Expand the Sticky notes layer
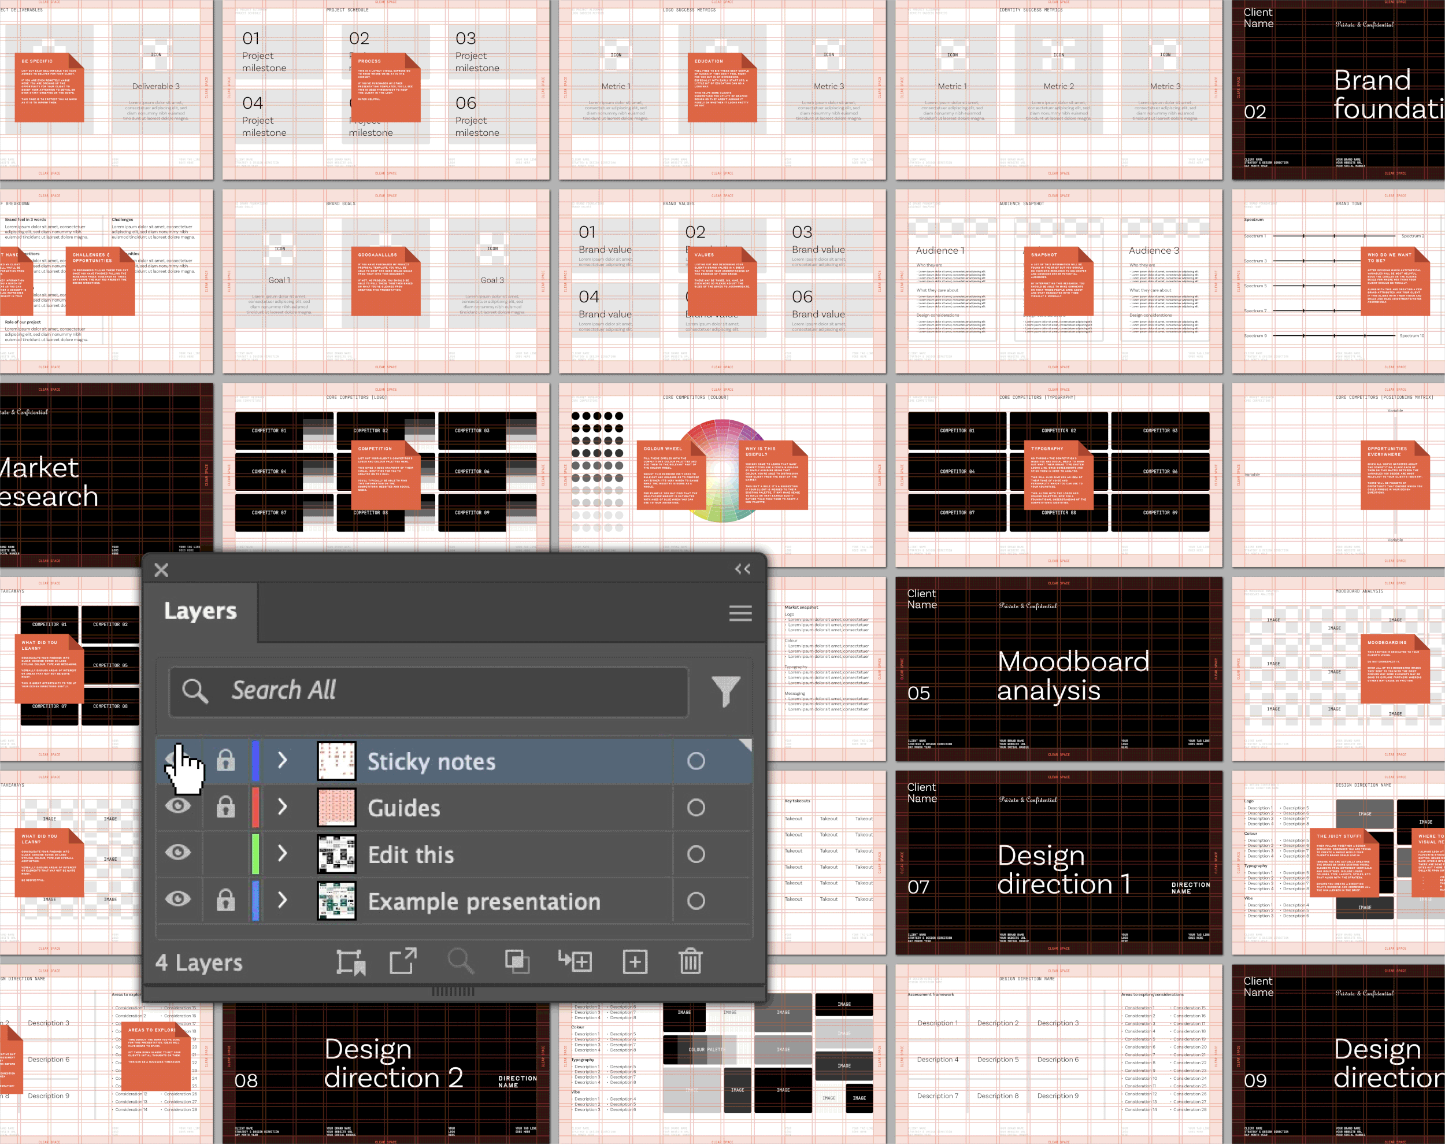 [x=283, y=760]
